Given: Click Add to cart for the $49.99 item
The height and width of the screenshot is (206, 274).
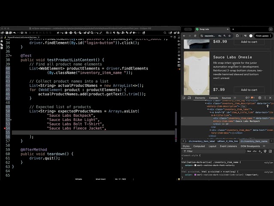Looking at the screenshot, I should pyautogui.click(x=249, y=42).
